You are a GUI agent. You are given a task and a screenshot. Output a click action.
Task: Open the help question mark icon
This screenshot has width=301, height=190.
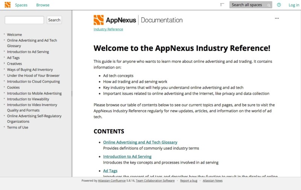click(279, 5)
